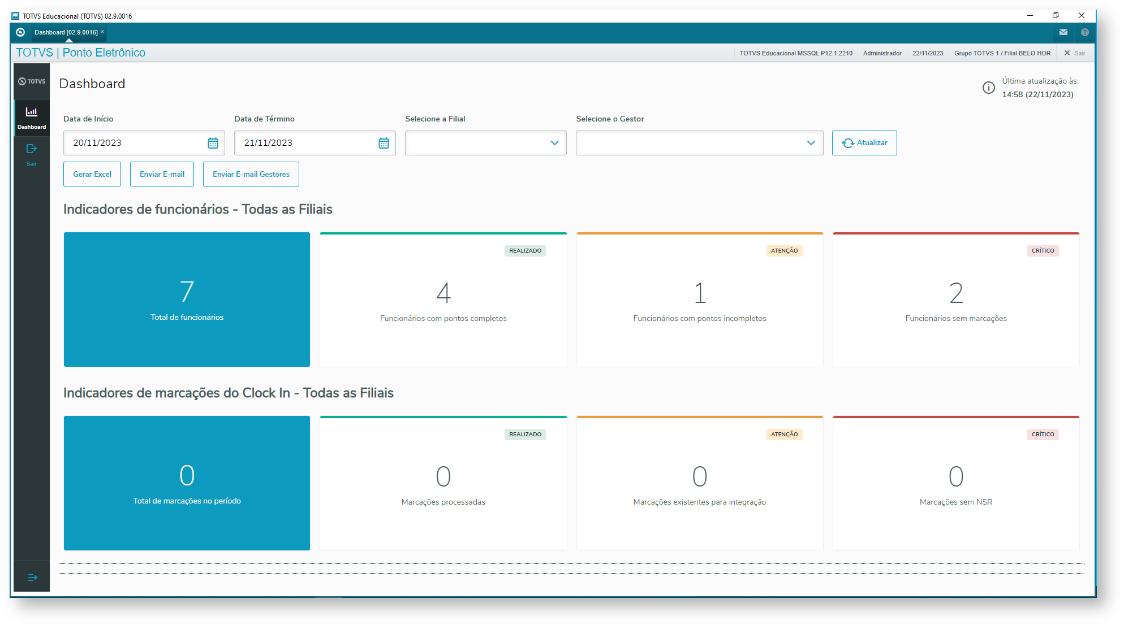This screenshot has height=625, width=1124.
Task: Click the help question mark icon
Action: [x=1084, y=32]
